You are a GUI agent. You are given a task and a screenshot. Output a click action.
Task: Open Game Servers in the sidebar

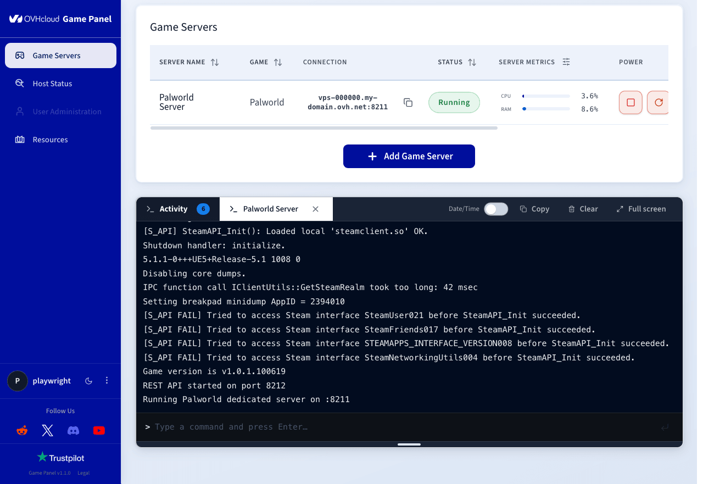60,55
